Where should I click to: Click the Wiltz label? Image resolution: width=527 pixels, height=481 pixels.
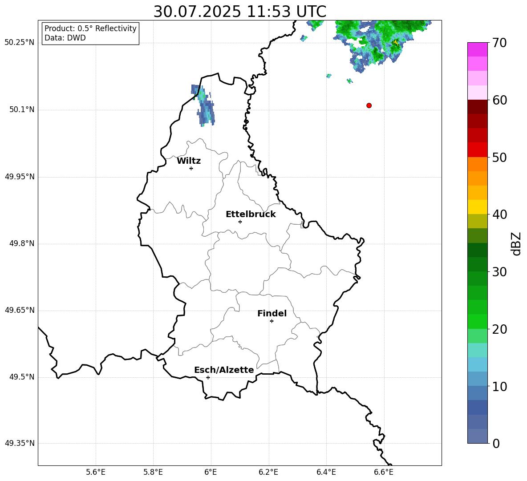[189, 161]
